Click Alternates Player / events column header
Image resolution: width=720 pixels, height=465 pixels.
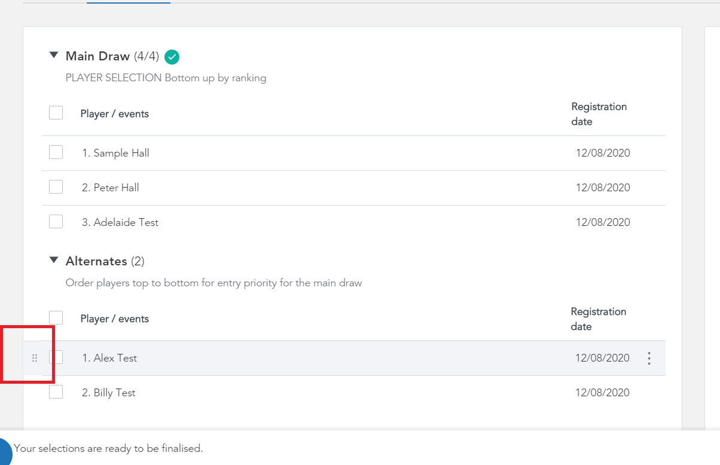(x=115, y=319)
